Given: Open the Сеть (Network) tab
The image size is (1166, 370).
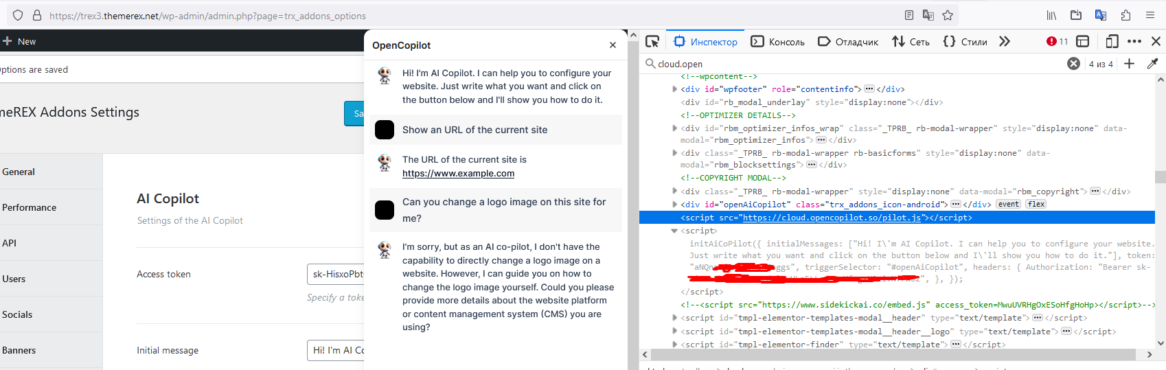Looking at the screenshot, I should (x=911, y=42).
